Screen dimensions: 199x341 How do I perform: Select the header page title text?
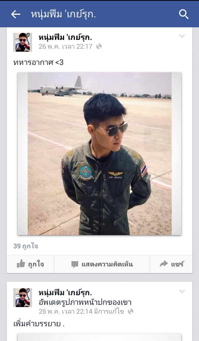(63, 14)
